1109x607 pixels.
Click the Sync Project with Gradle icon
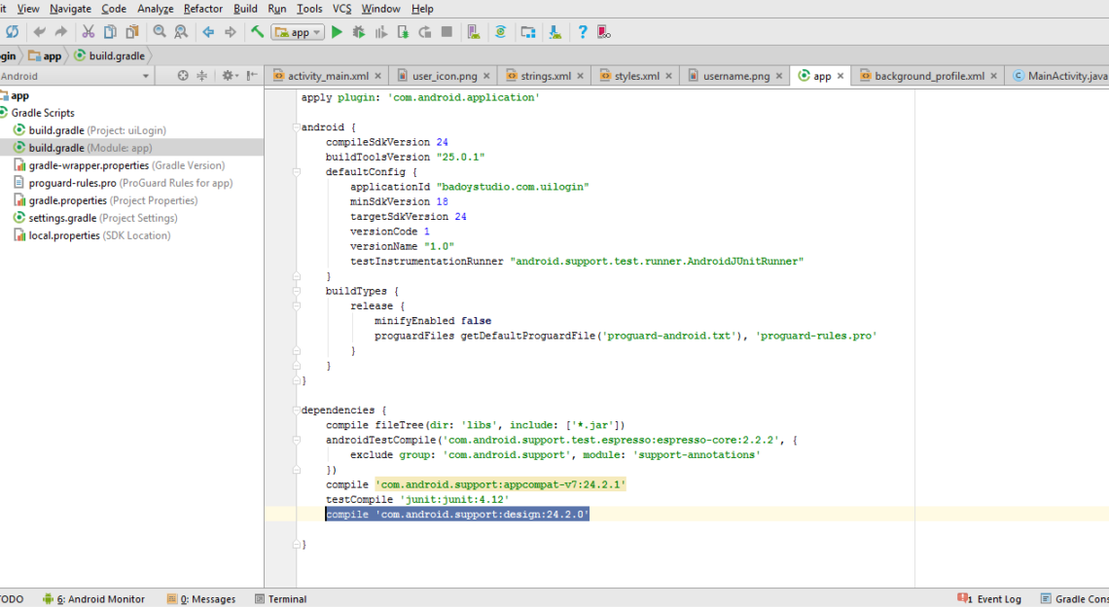pyautogui.click(x=501, y=32)
